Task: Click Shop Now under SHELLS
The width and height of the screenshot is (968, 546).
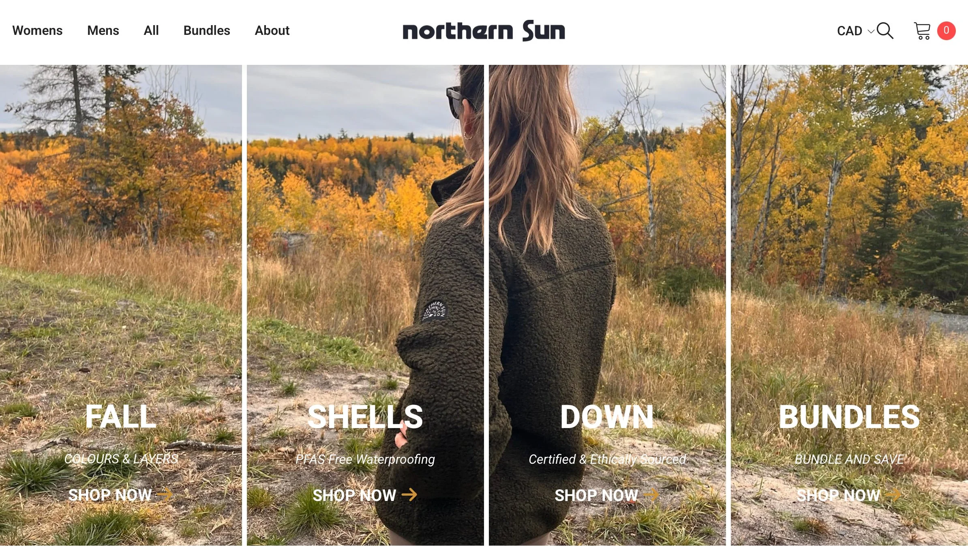Action: pyautogui.click(x=354, y=495)
